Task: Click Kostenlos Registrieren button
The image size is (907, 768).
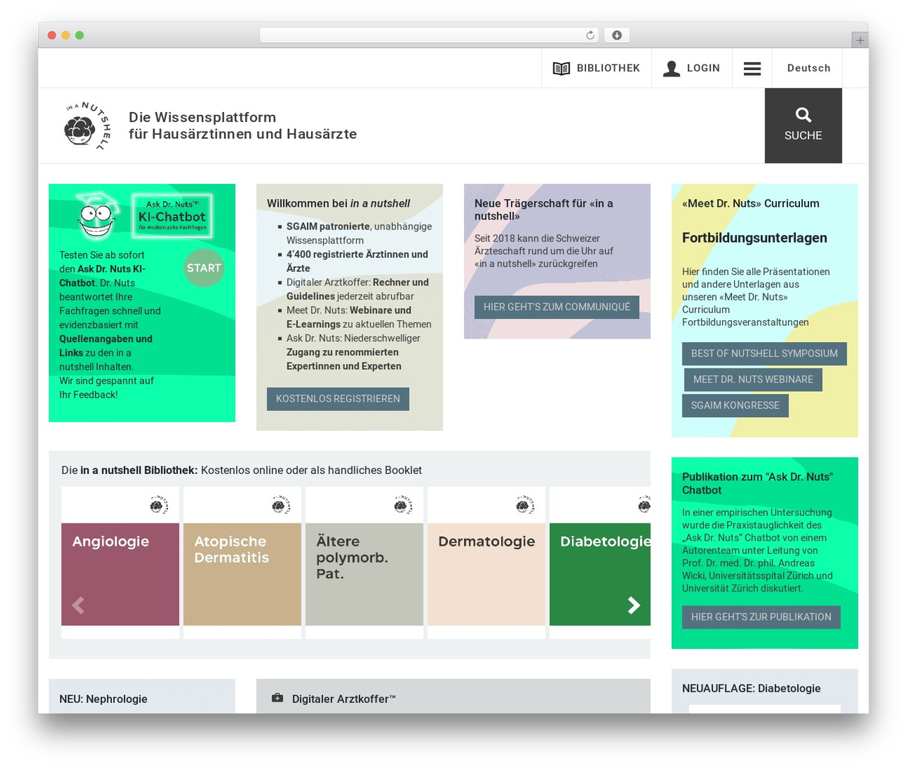Action: click(x=338, y=399)
